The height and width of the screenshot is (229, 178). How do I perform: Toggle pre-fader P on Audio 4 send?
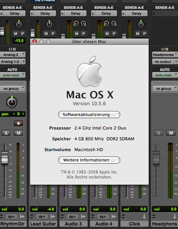(114, 34)
